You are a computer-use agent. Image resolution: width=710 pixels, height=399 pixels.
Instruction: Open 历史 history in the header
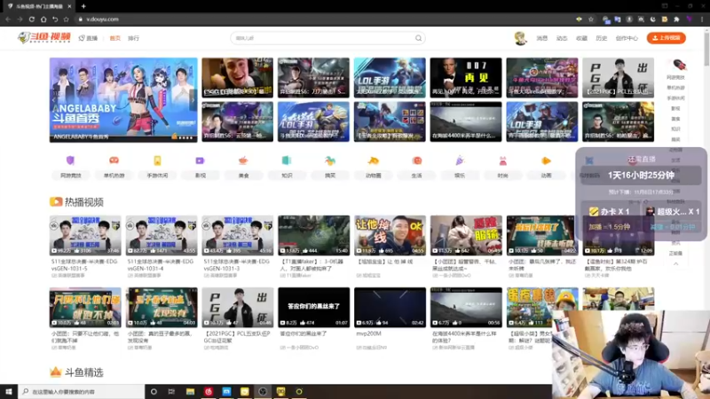click(602, 38)
